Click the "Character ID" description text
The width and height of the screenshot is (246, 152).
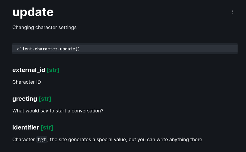(x=26, y=82)
